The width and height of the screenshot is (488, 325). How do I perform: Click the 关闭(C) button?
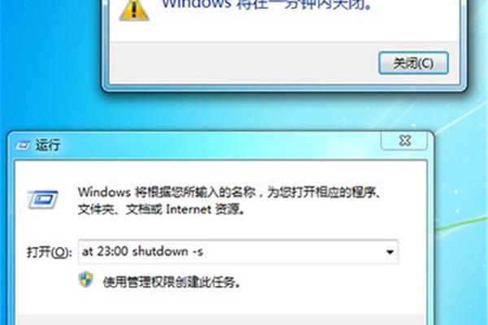(x=413, y=63)
